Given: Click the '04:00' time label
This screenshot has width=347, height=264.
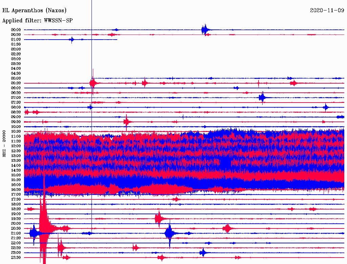Looking at the screenshot, I should [x=16, y=69].
